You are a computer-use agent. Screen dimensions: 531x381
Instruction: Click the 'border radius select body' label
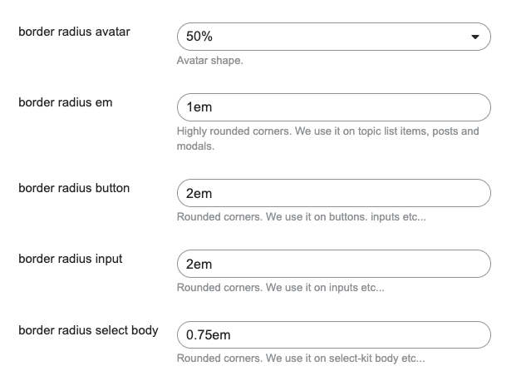(x=88, y=330)
